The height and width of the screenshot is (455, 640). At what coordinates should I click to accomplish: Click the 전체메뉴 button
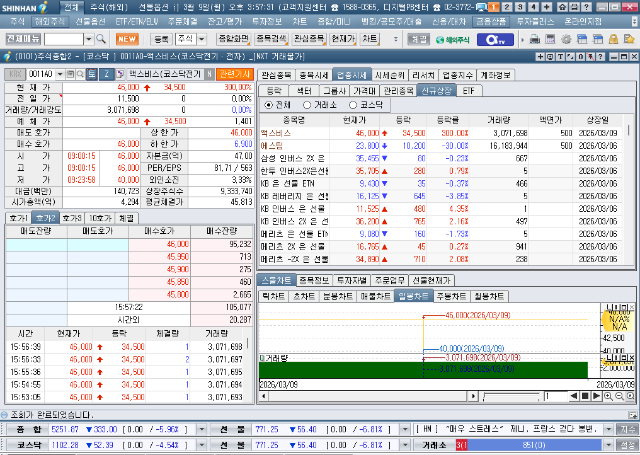[x=23, y=39]
